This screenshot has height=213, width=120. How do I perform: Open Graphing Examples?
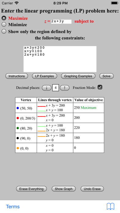point(78,76)
